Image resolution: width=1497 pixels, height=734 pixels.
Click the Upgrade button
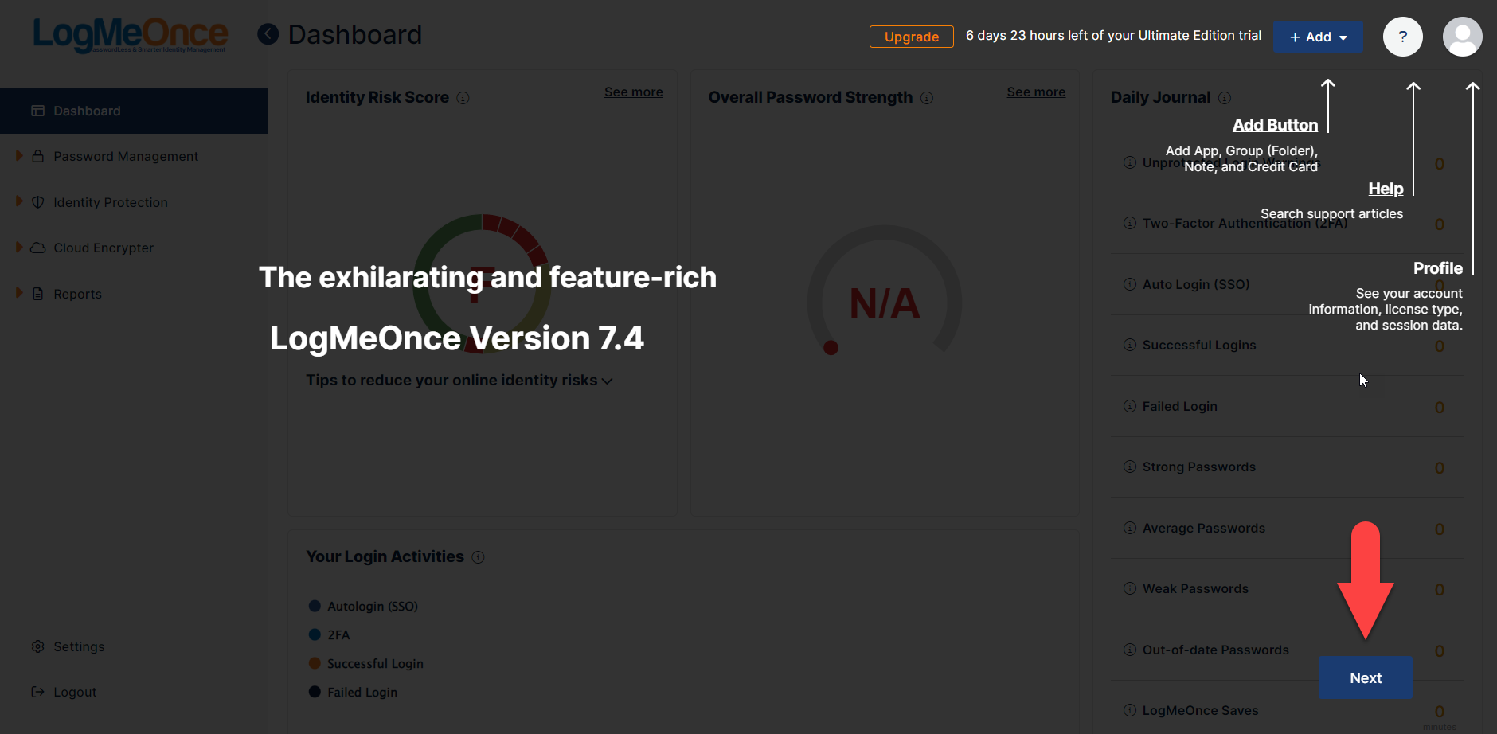point(911,37)
